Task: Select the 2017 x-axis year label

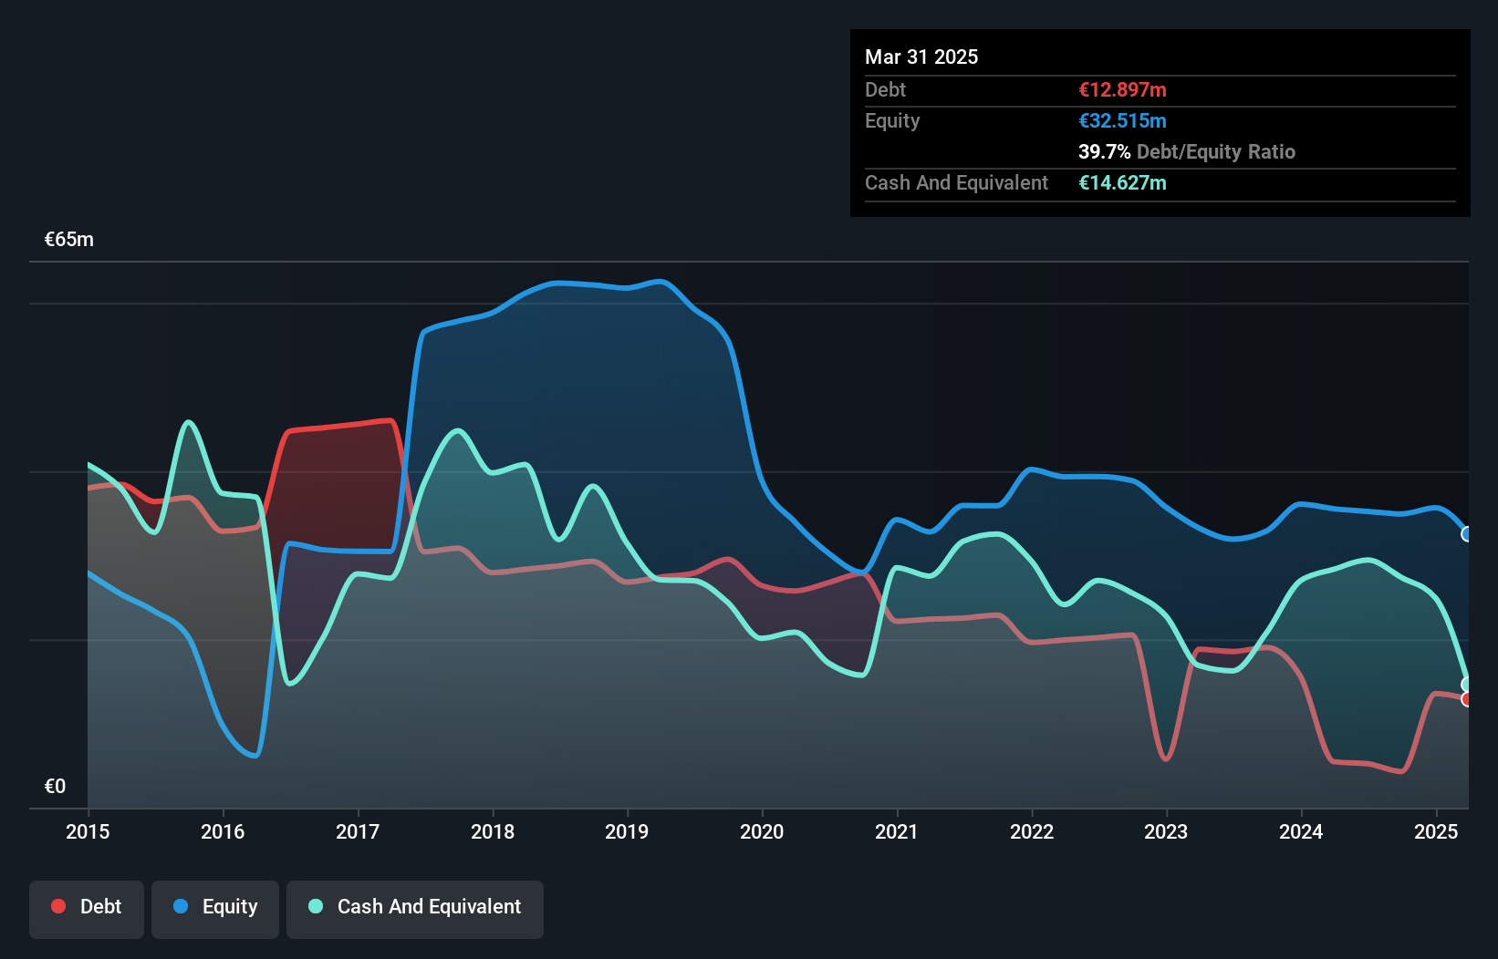Action: (x=358, y=831)
